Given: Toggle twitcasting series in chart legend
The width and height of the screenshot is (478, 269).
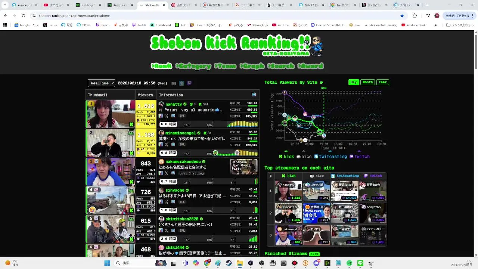Looking at the screenshot, I should pos(330,157).
